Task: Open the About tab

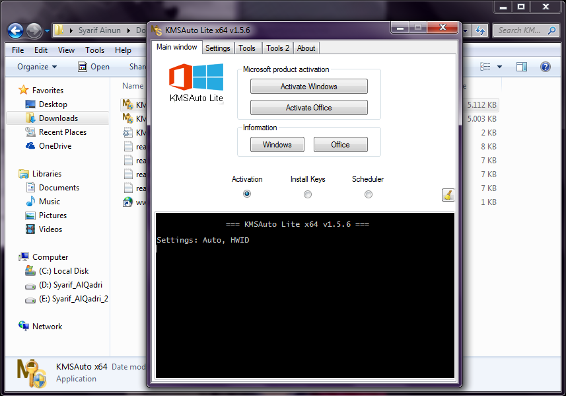Action: [306, 48]
